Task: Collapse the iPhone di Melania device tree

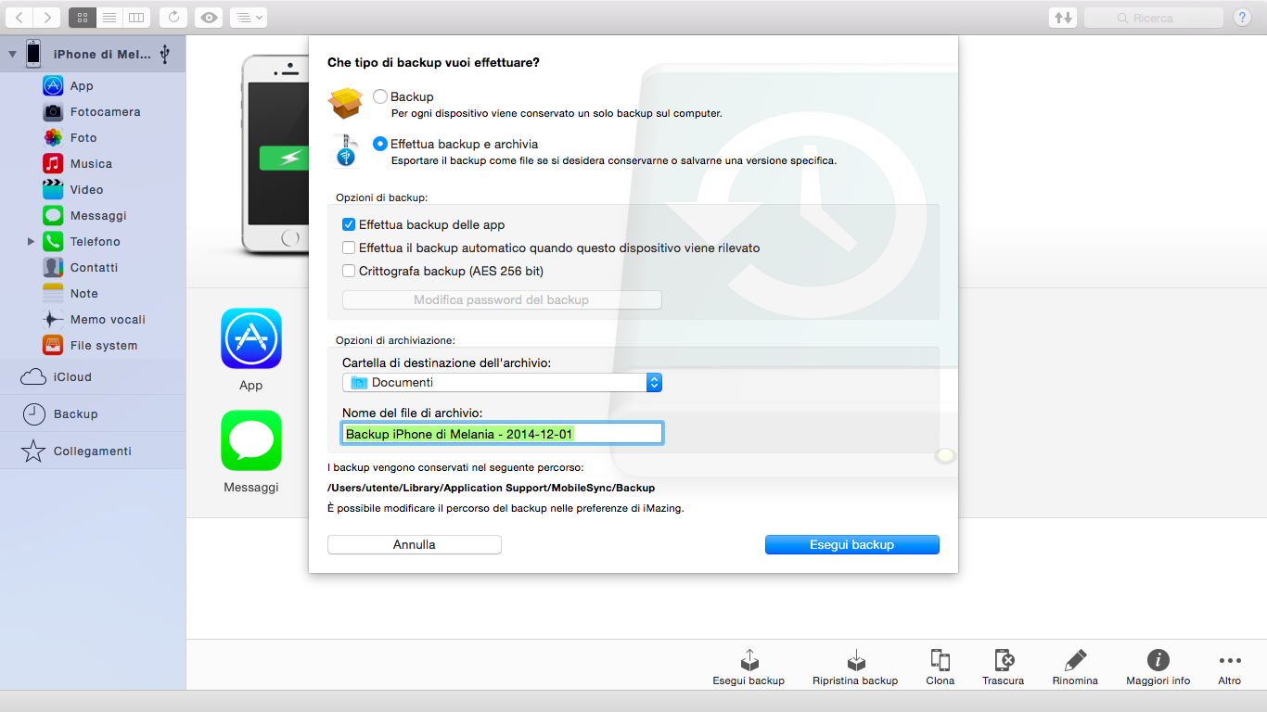Action: click(12, 54)
